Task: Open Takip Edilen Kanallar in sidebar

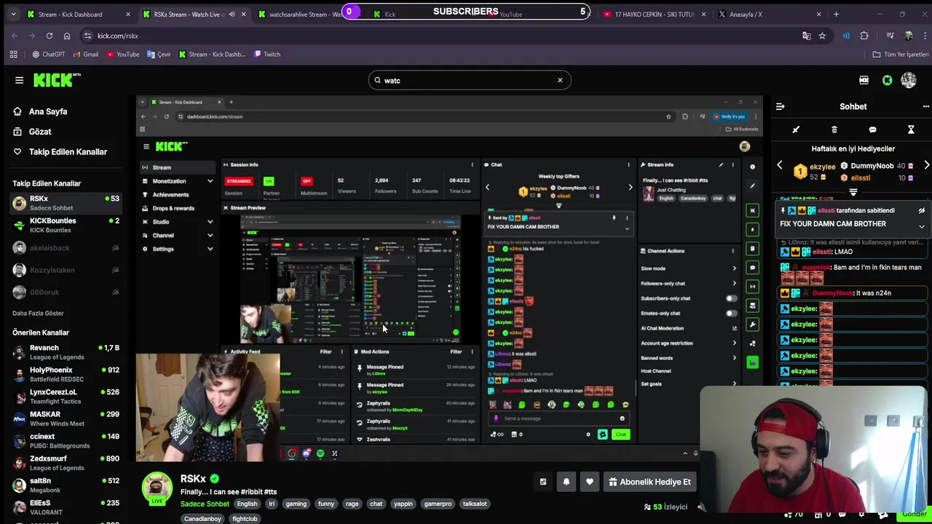Action: tap(68, 152)
